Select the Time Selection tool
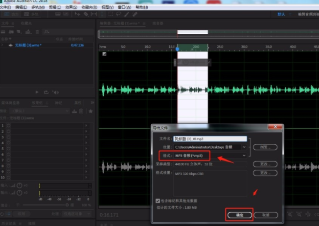The height and width of the screenshot is (226, 319). [102, 14]
